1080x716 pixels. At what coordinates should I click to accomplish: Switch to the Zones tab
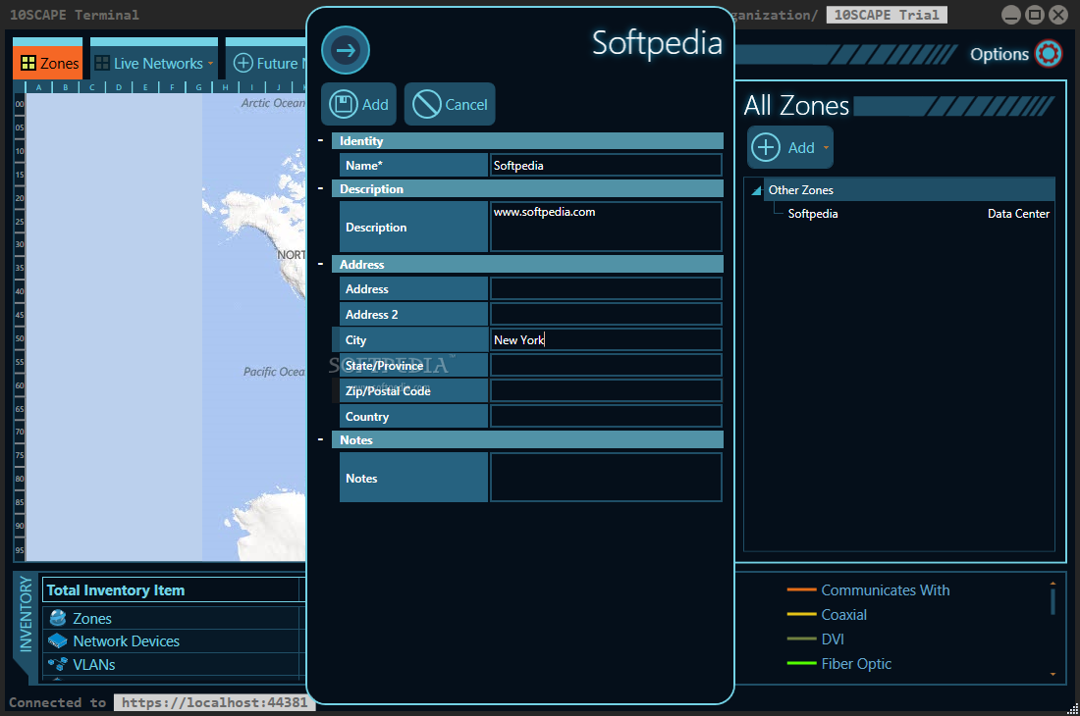[x=48, y=64]
